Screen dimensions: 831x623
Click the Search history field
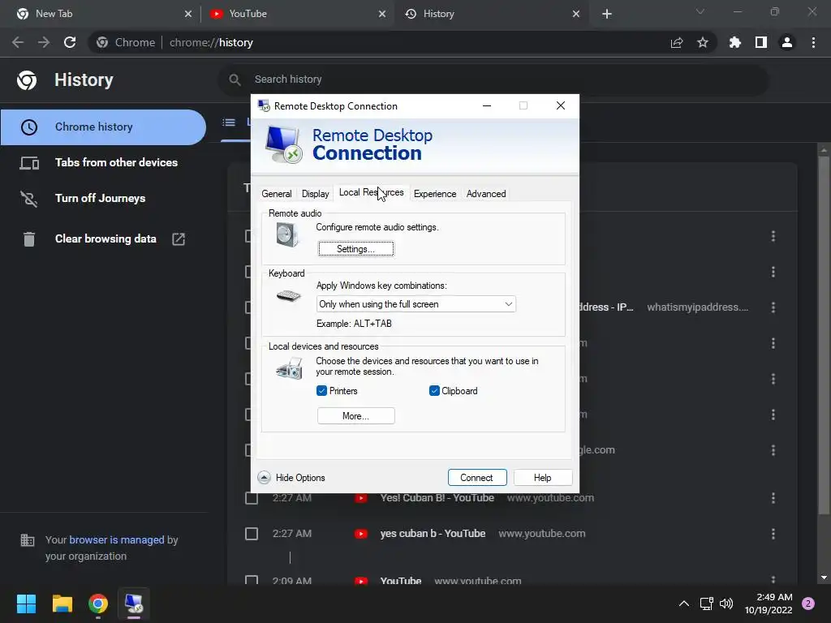coord(494,79)
